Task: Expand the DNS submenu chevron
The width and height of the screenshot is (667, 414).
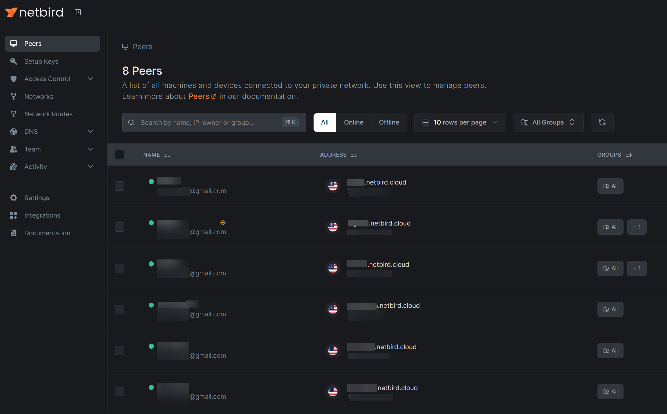Action: click(90, 132)
